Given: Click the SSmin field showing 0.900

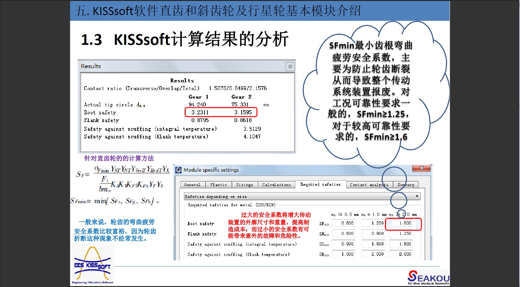Looking at the screenshot, I should pyautogui.click(x=343, y=244).
